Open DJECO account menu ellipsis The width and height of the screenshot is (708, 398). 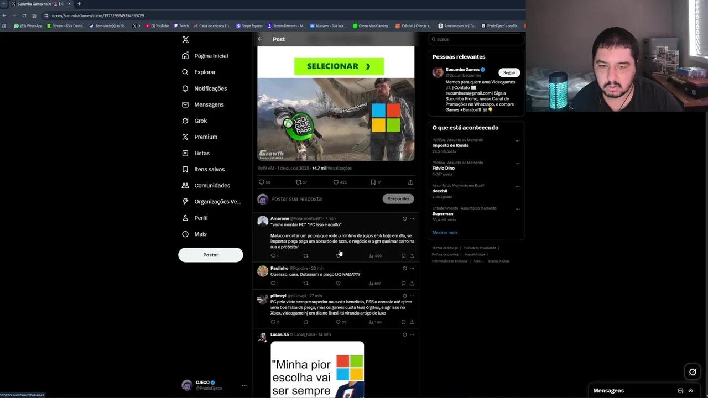[x=244, y=385]
